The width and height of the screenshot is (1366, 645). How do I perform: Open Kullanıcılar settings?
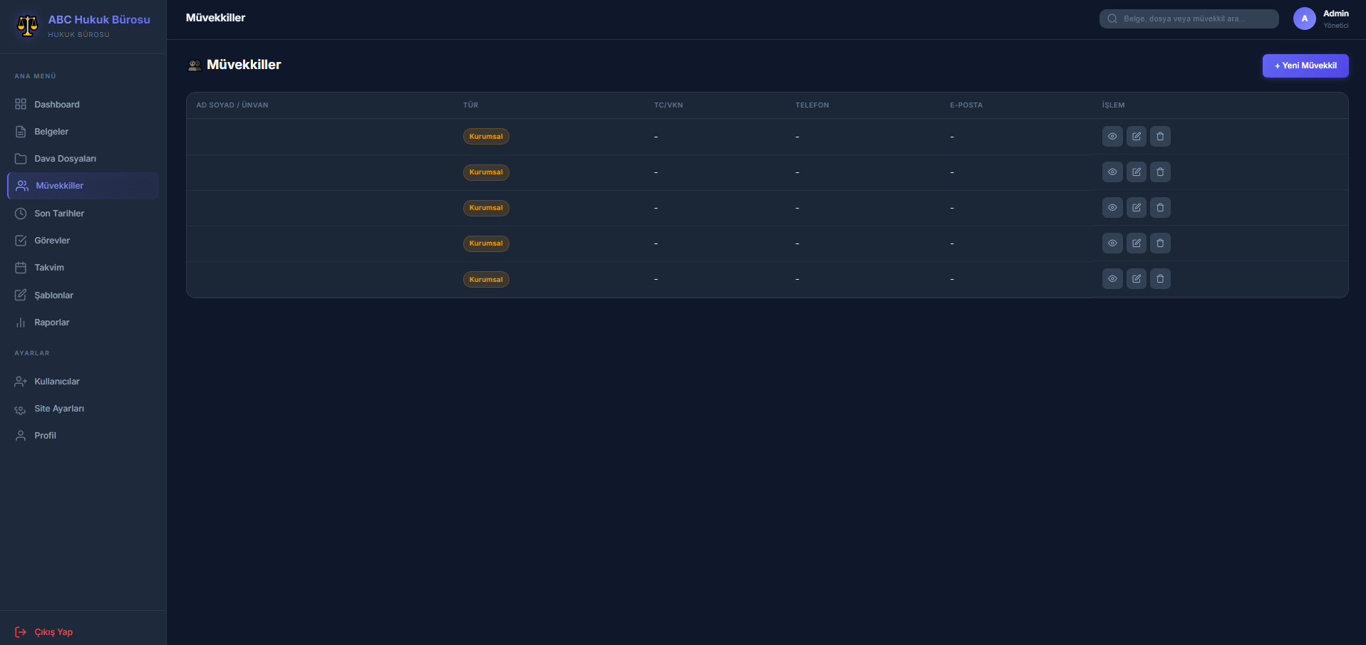(83, 382)
